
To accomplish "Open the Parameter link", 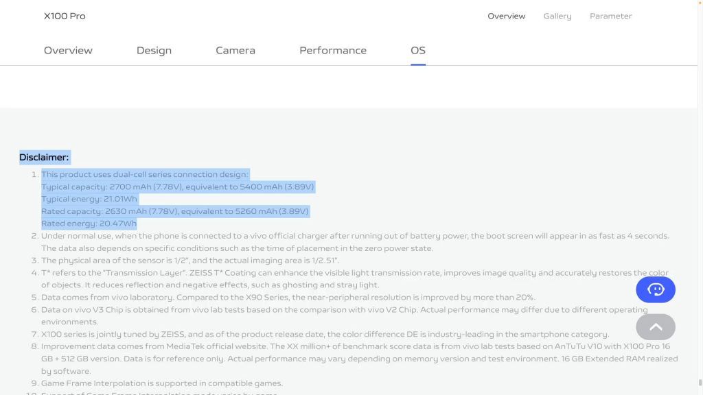I will [610, 16].
